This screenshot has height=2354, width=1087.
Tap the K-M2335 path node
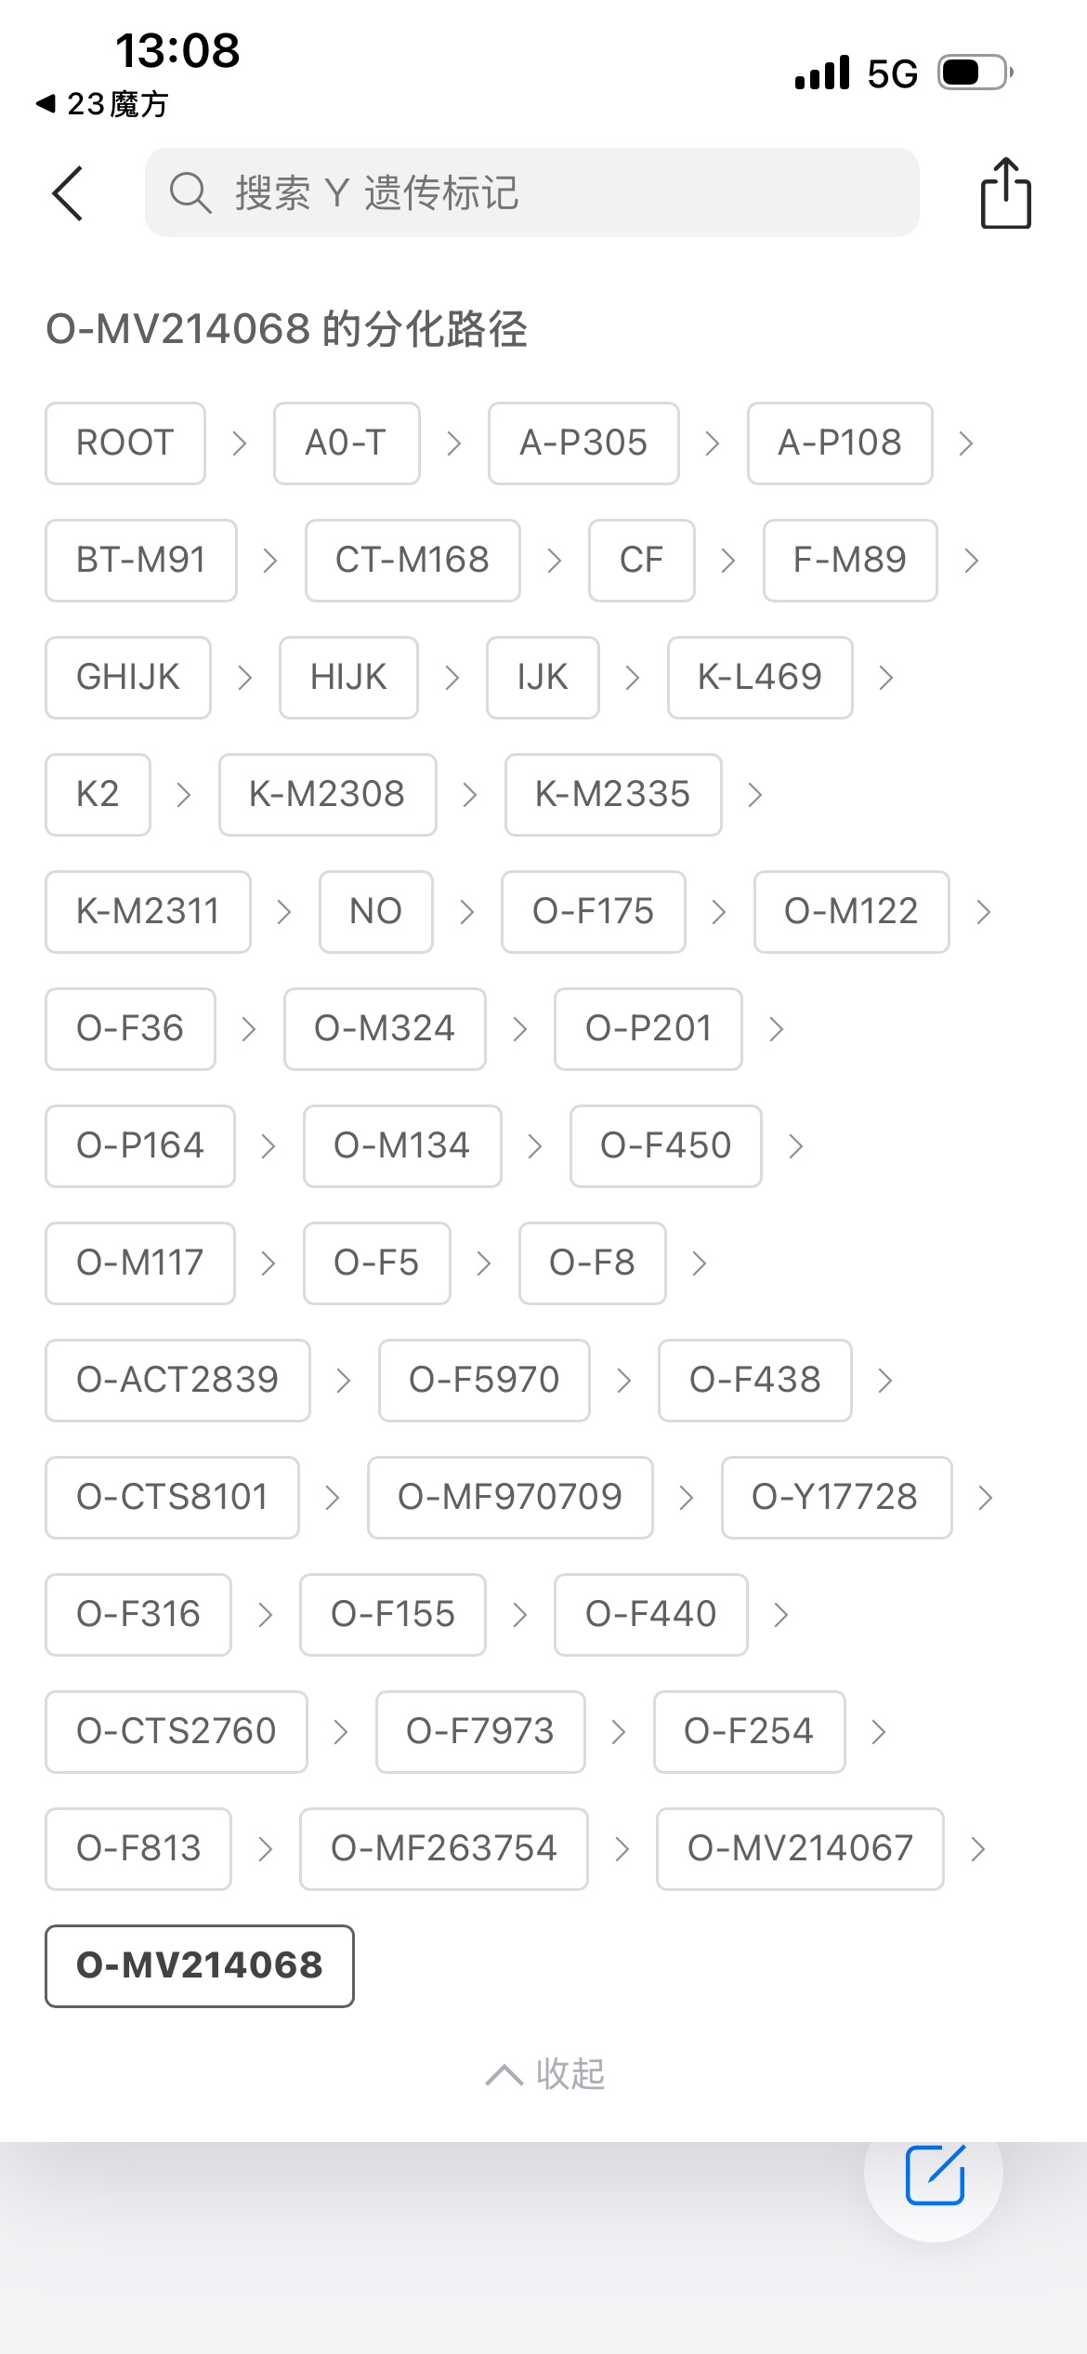pos(613,795)
